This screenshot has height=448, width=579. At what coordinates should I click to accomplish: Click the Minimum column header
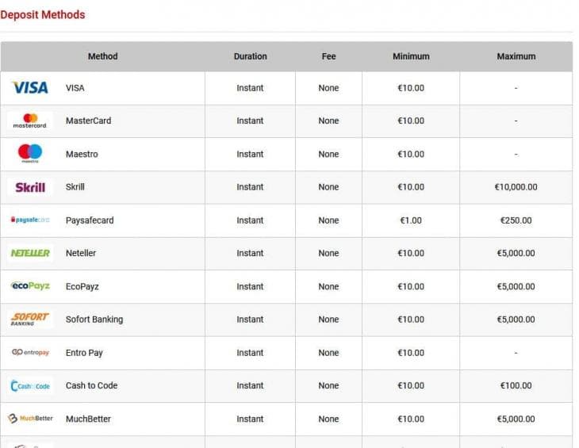pos(411,56)
